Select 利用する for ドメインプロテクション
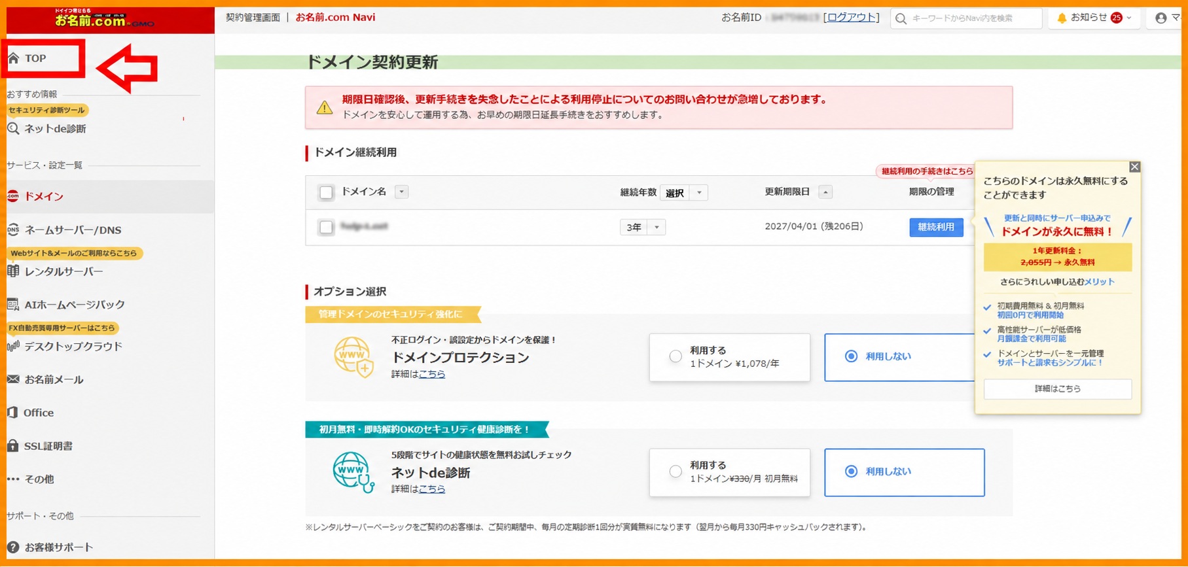Image resolution: width=1188 pixels, height=567 pixels. [729, 357]
